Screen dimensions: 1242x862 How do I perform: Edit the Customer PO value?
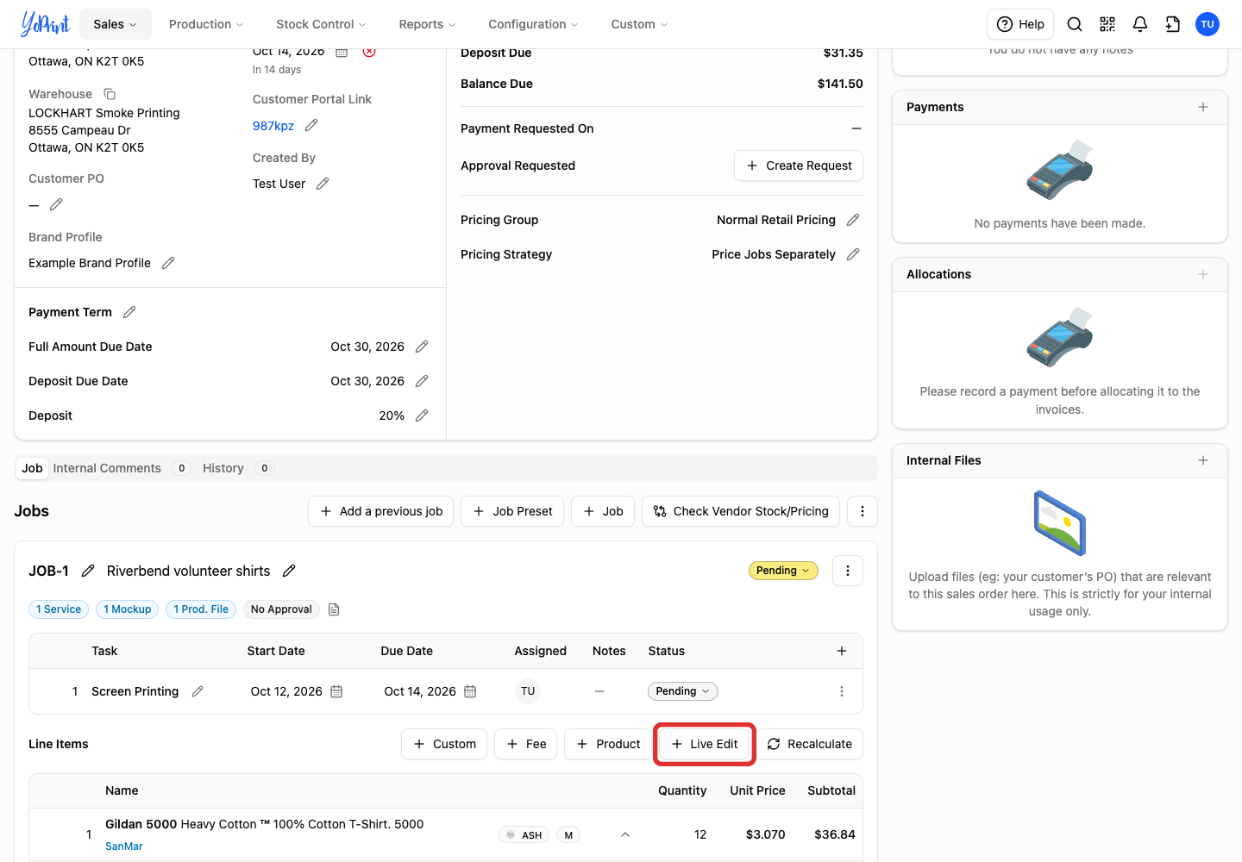56,204
